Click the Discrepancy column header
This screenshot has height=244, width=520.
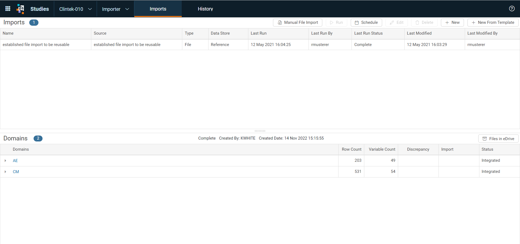pos(418,149)
